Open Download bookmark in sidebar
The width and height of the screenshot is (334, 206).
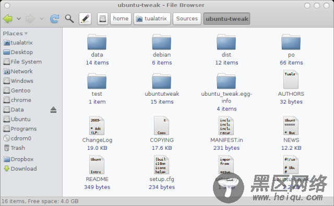point(20,169)
